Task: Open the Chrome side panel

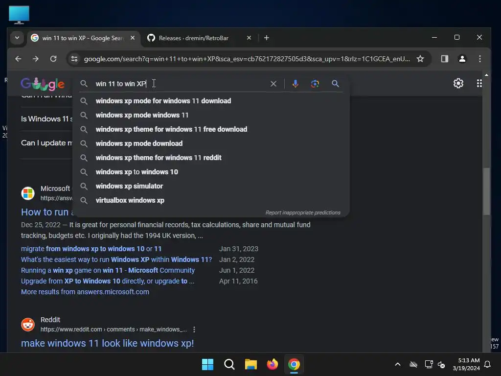Action: (444, 59)
